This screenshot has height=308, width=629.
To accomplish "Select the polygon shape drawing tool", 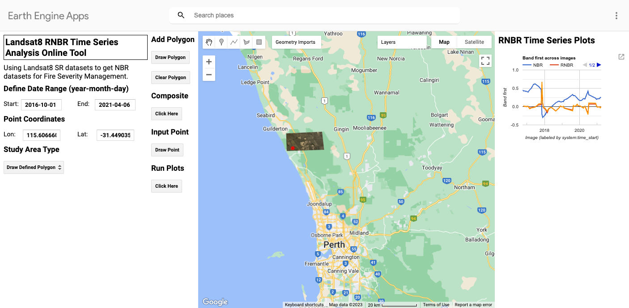I will [246, 42].
